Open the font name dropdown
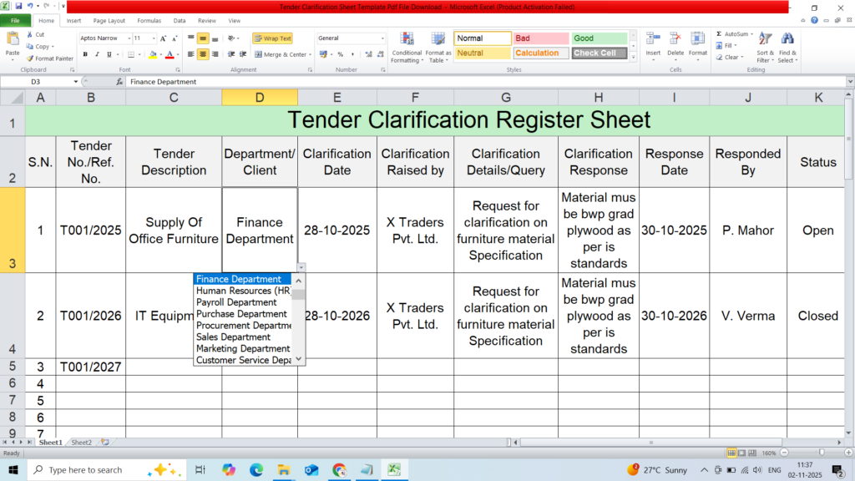 click(127, 38)
